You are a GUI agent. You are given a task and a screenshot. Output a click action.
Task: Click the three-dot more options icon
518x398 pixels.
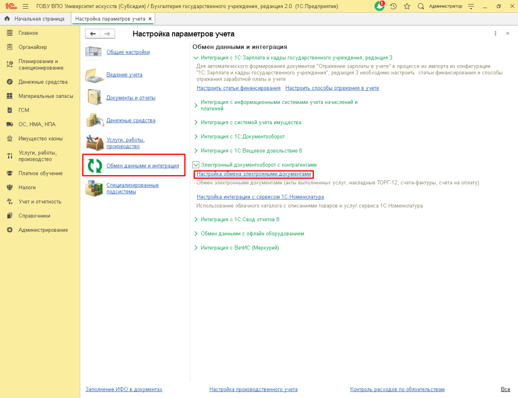(x=495, y=33)
